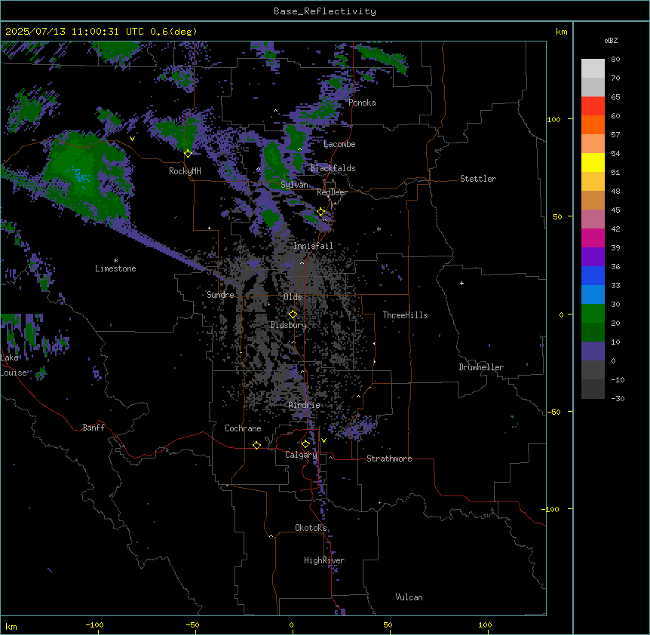Pick the purple 36-39 dBZ legend swatch
Viewport: 650px width, 635px height.
click(x=593, y=257)
